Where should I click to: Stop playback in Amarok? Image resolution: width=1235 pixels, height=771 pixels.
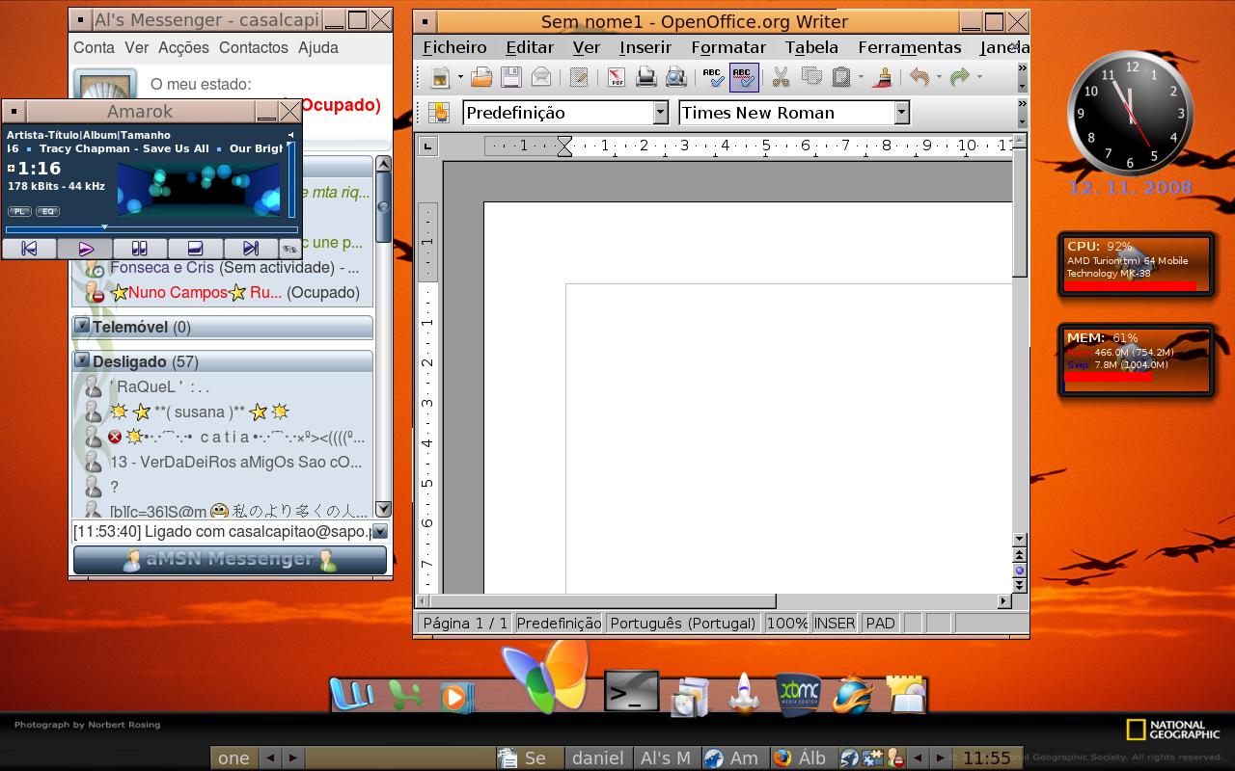pyautogui.click(x=196, y=249)
